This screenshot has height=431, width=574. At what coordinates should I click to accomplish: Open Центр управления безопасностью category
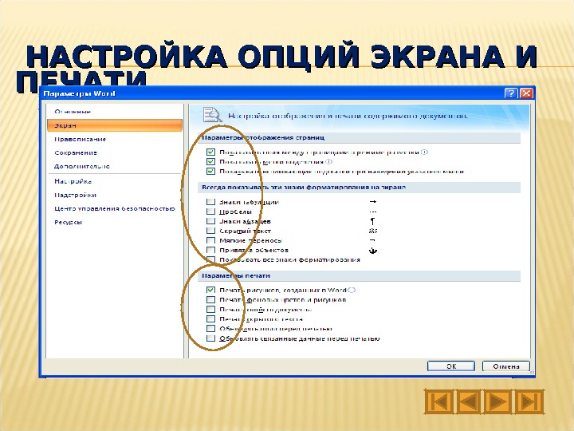pos(115,208)
